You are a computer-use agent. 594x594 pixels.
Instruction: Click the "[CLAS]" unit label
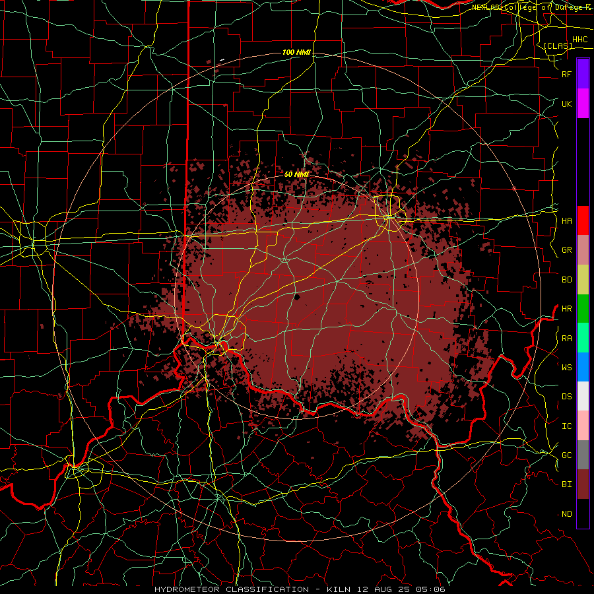tap(558, 46)
